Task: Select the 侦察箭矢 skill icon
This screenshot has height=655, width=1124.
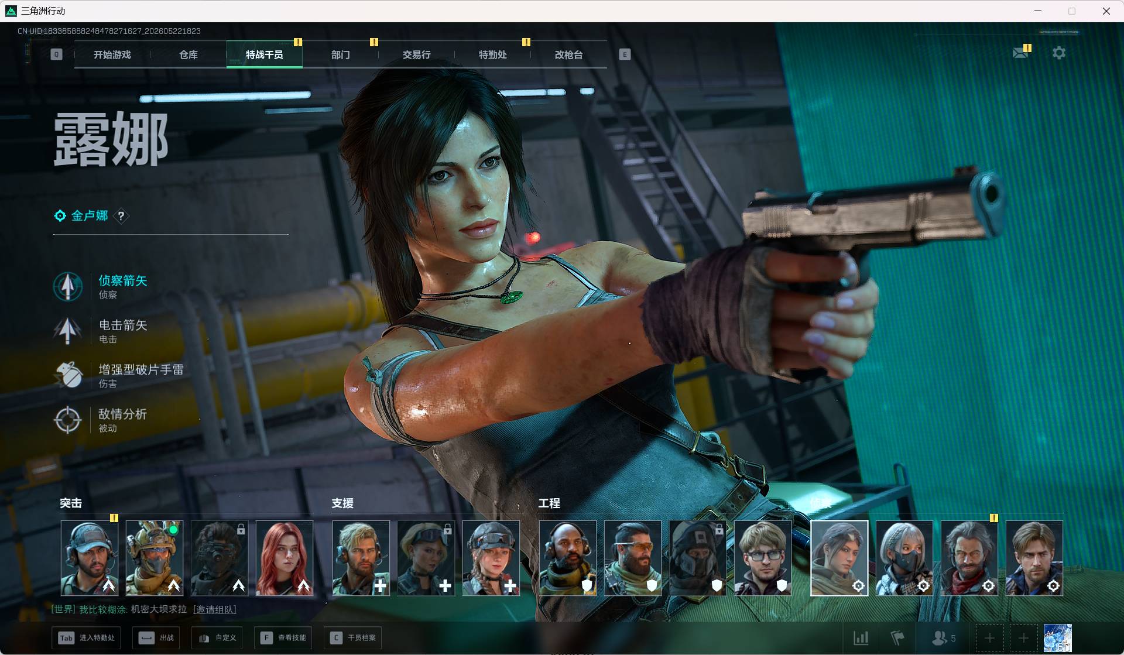Action: click(68, 286)
